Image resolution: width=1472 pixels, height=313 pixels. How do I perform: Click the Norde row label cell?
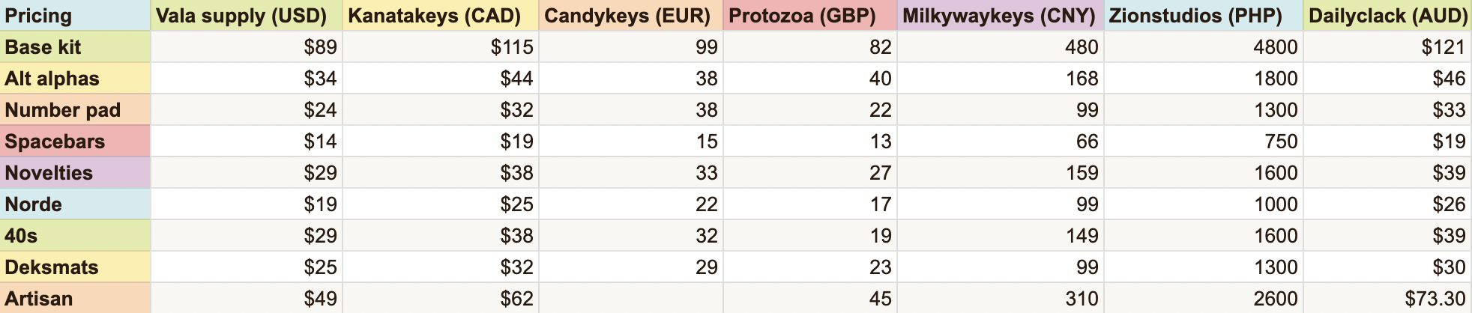pyautogui.click(x=75, y=204)
